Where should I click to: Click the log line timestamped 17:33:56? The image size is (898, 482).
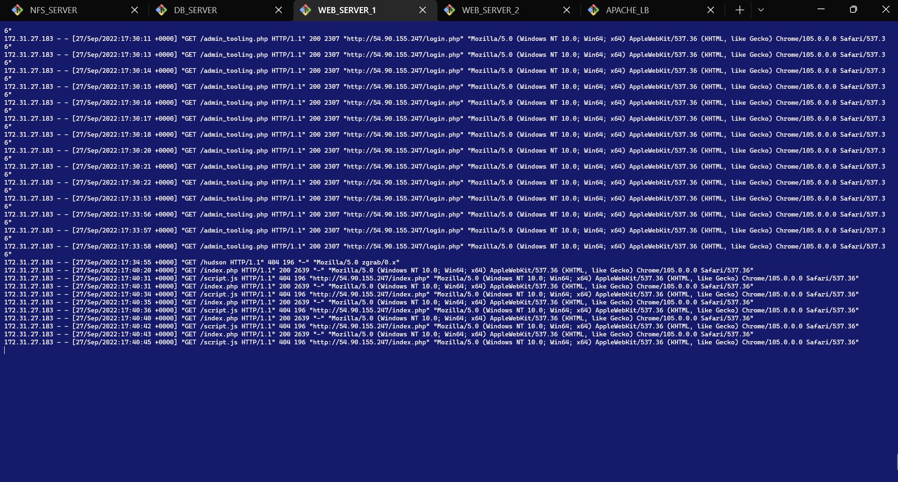pyautogui.click(x=445, y=218)
